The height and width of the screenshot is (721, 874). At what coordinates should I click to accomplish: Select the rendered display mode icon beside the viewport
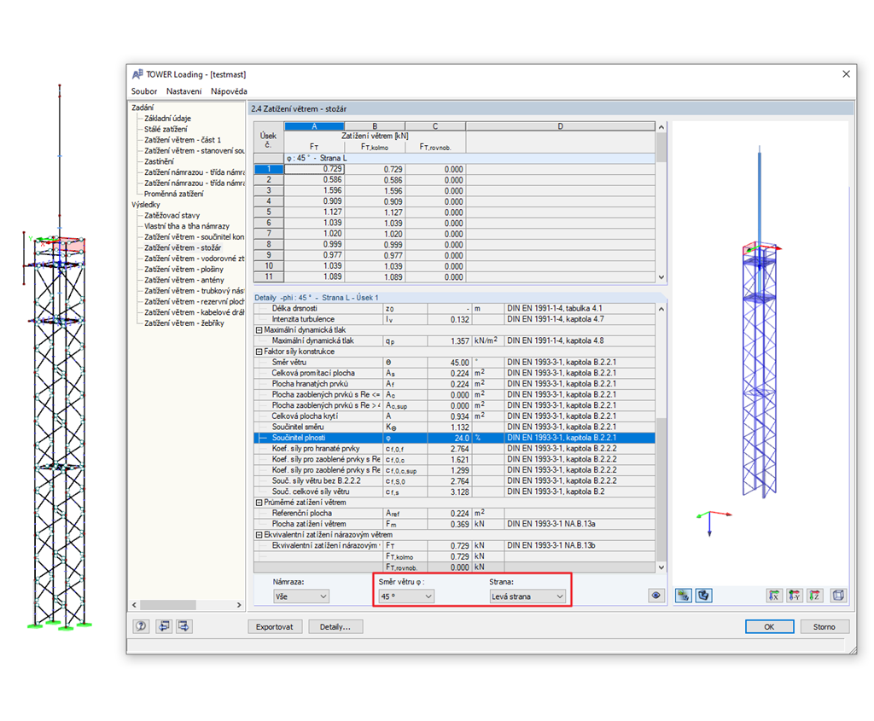pyautogui.click(x=683, y=596)
